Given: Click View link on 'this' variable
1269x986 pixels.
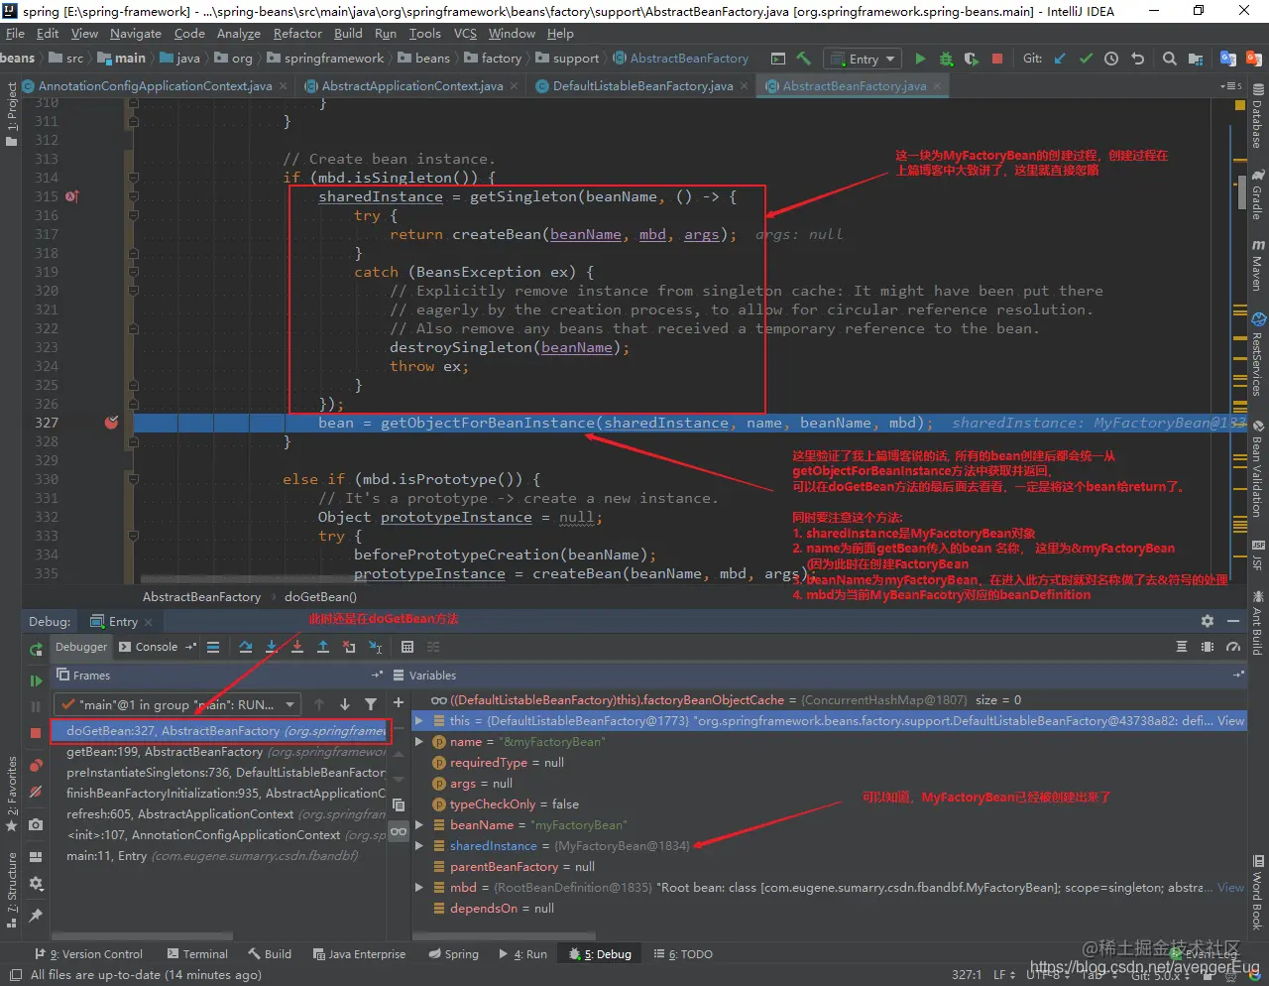Looking at the screenshot, I should [1230, 721].
